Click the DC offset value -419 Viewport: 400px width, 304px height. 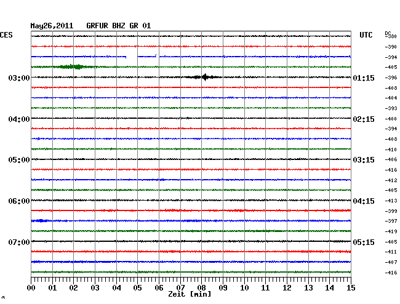coord(391,231)
